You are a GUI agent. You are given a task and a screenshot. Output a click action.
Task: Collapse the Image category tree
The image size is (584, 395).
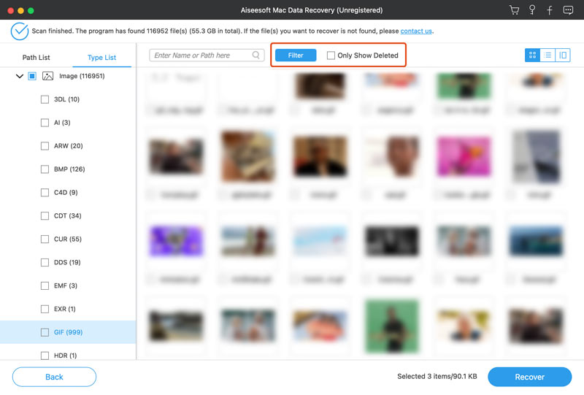19,76
